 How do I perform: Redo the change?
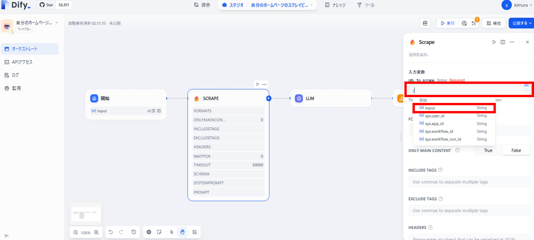[x=121, y=232]
